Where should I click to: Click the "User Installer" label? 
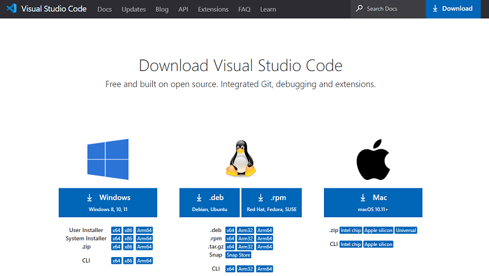click(x=86, y=230)
